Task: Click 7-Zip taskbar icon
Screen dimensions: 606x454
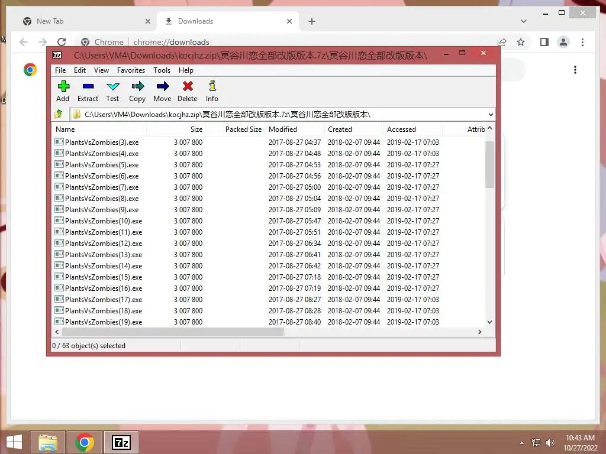Action: pos(121,442)
